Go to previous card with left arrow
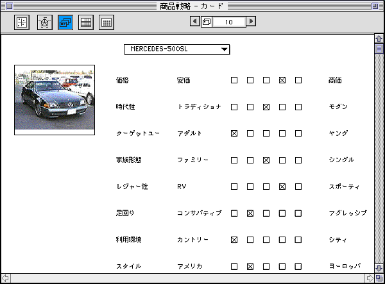 (195, 21)
